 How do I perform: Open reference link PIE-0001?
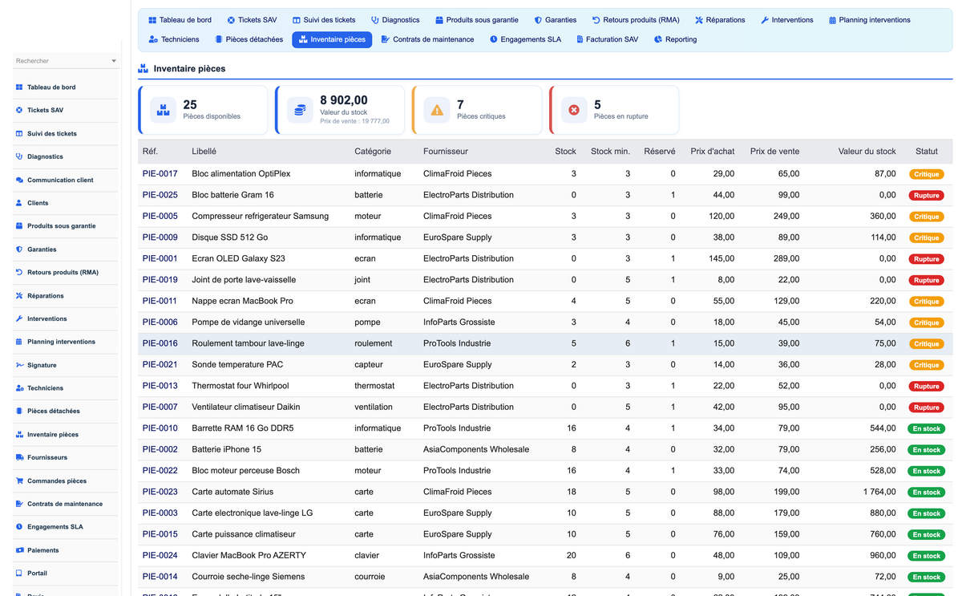pyautogui.click(x=160, y=258)
